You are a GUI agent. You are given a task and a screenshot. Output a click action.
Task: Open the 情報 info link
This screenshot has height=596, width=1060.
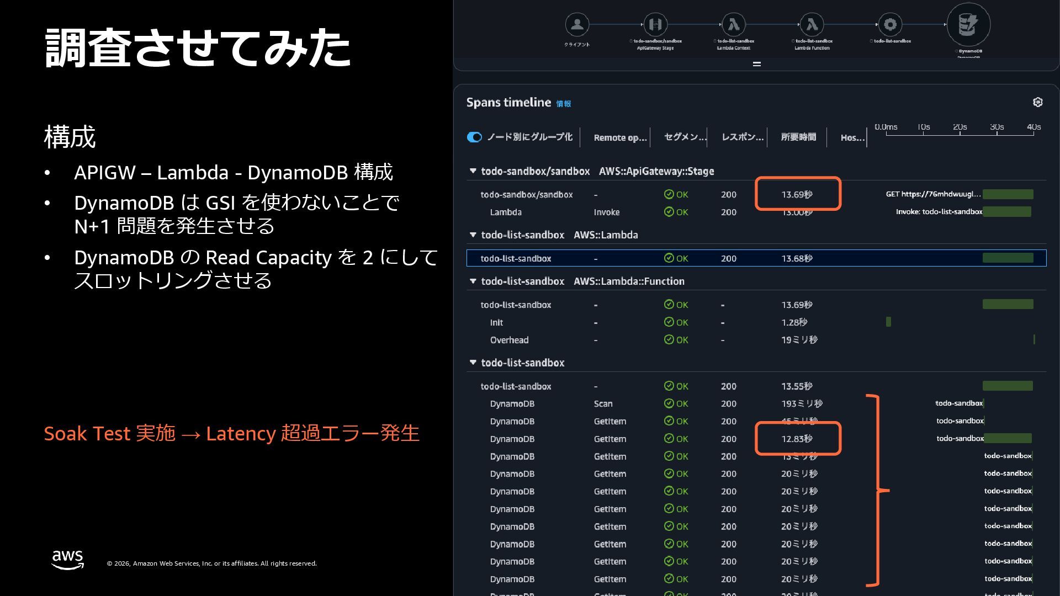click(563, 104)
